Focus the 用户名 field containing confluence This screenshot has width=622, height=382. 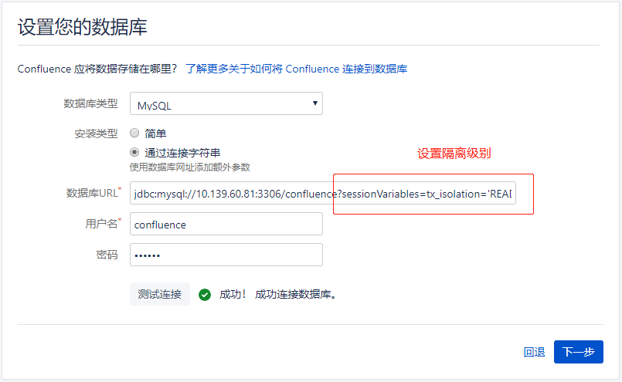pos(226,224)
